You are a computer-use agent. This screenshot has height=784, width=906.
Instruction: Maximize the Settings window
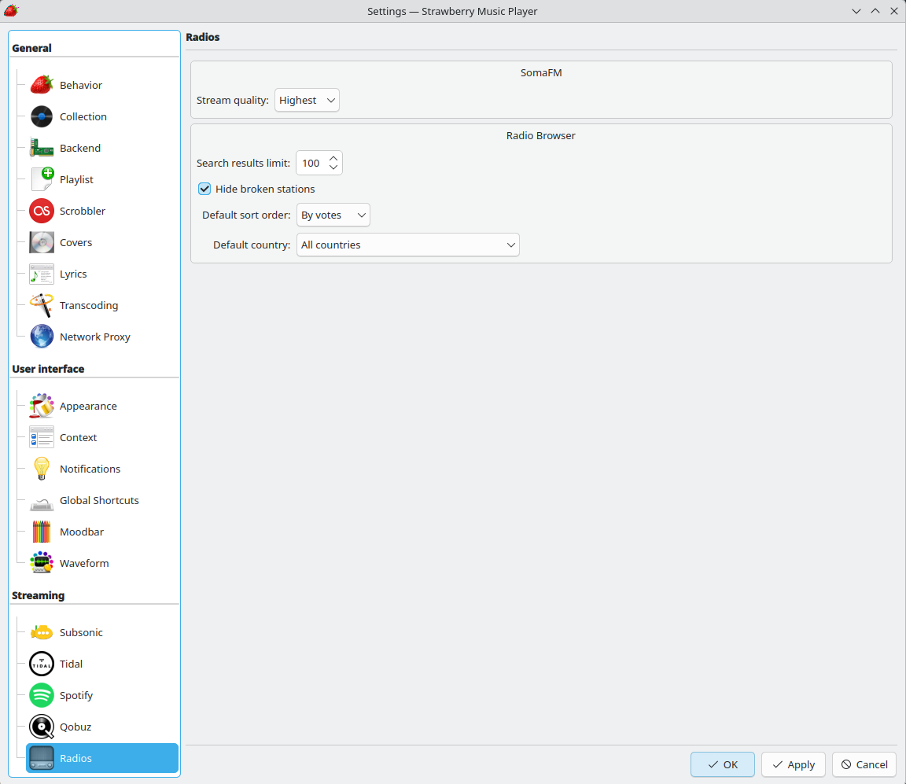pos(875,11)
